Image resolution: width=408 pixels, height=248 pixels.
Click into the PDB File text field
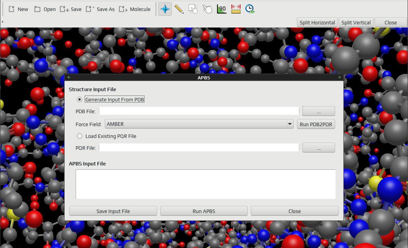coord(199,111)
